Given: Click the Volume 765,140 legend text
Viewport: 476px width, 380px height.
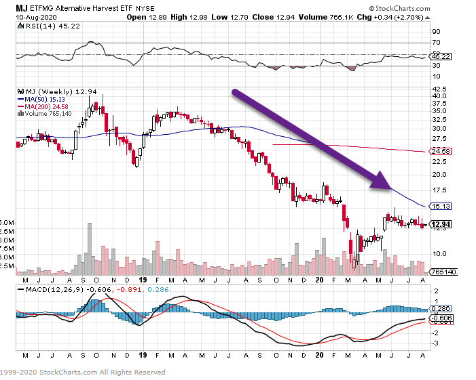Looking at the screenshot, I should click(x=48, y=114).
